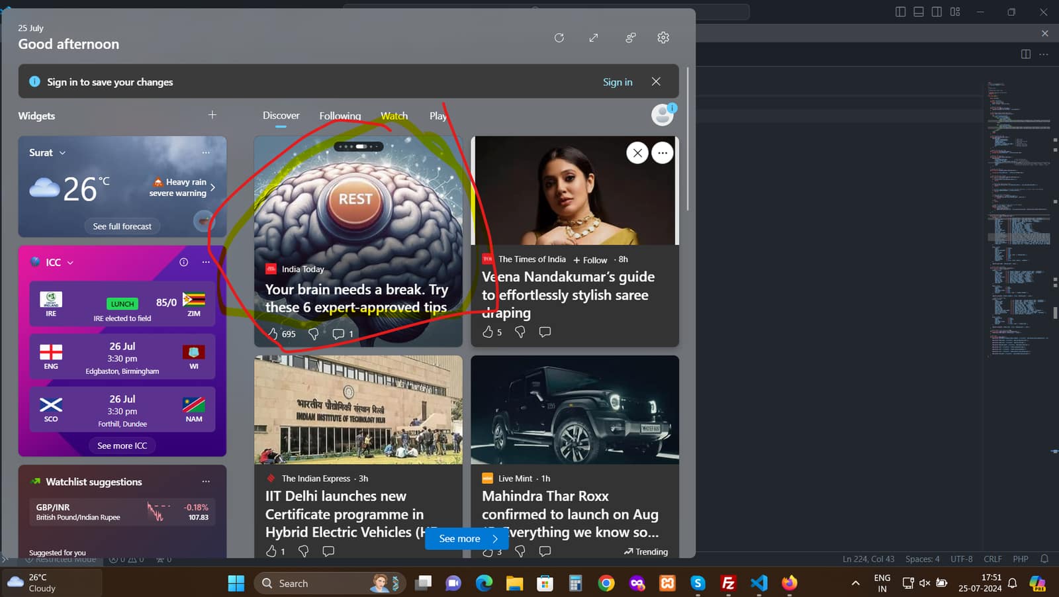1059x597 pixels.
Task: Open the Play tab
Action: click(437, 116)
